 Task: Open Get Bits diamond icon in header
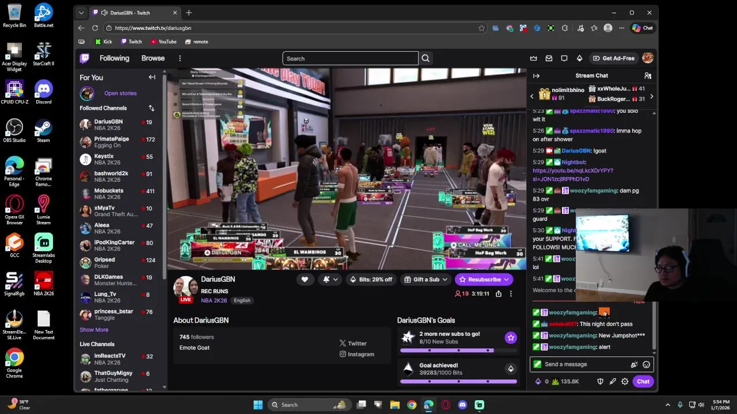pyautogui.click(x=579, y=58)
